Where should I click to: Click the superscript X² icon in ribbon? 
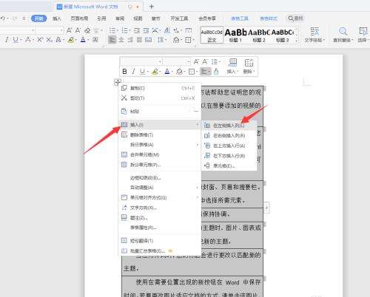(40, 40)
